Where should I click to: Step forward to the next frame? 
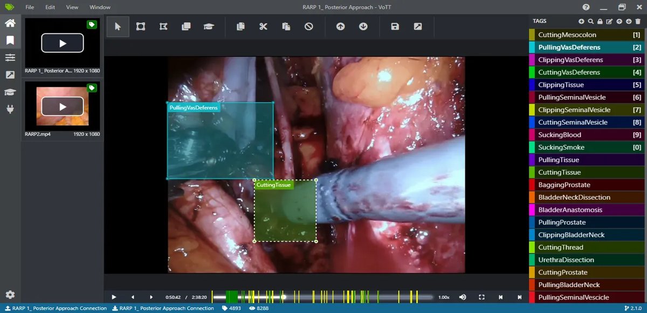[x=152, y=297]
